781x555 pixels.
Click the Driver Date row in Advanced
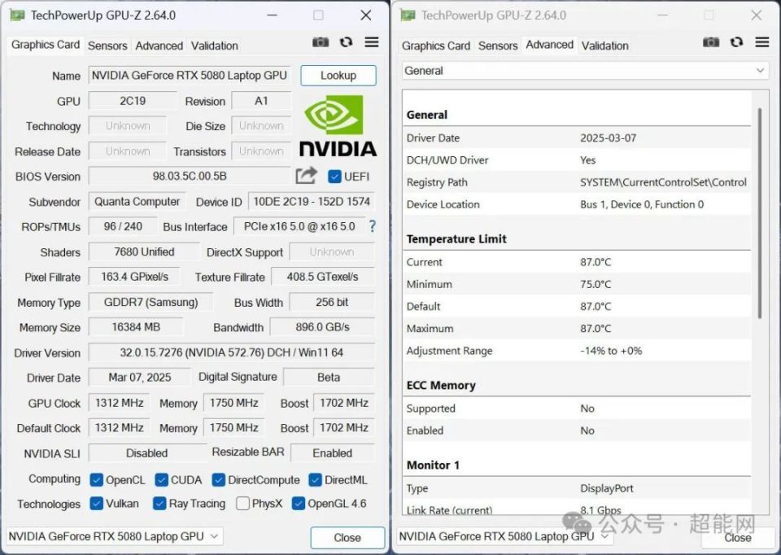(x=577, y=138)
